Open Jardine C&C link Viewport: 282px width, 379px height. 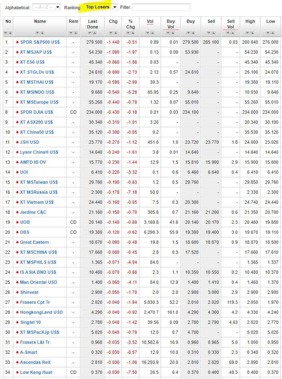33,212
